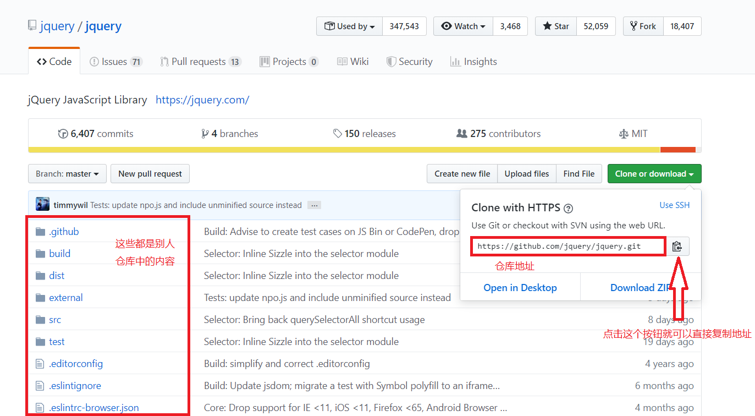Open the .eslintrc-browser.json file

[x=93, y=408]
